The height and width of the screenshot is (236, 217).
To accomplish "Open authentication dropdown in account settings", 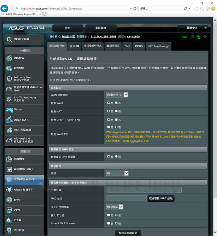I will [x=117, y=173].
